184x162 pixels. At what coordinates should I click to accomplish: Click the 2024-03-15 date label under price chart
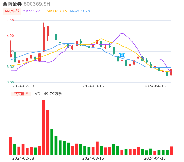click(93, 86)
